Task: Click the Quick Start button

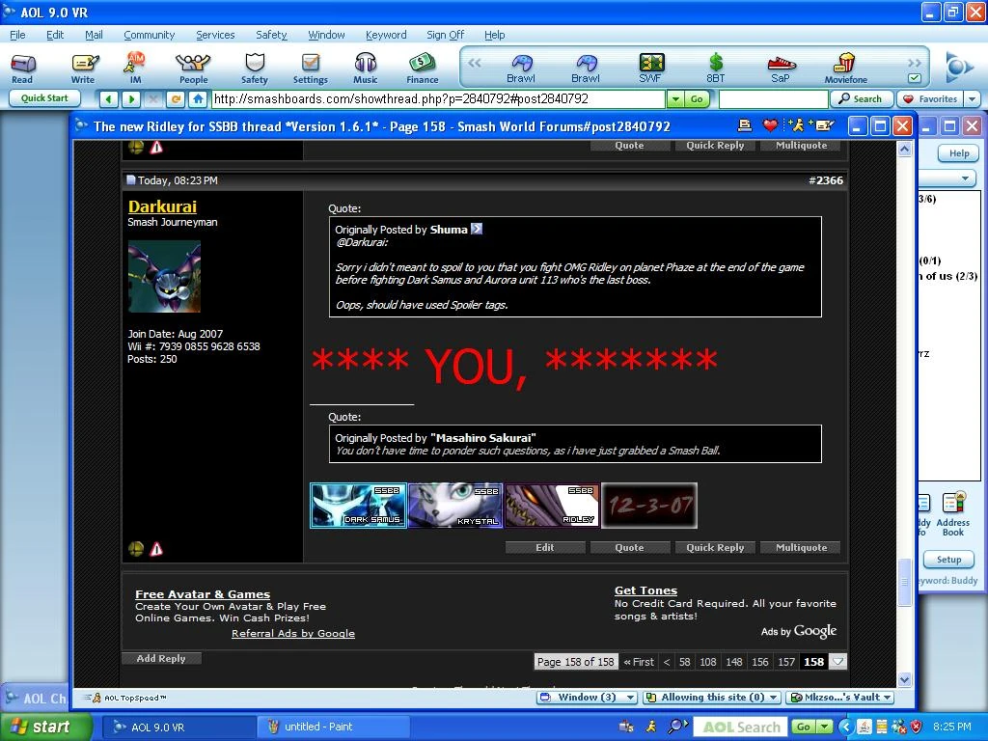Action: pos(44,98)
